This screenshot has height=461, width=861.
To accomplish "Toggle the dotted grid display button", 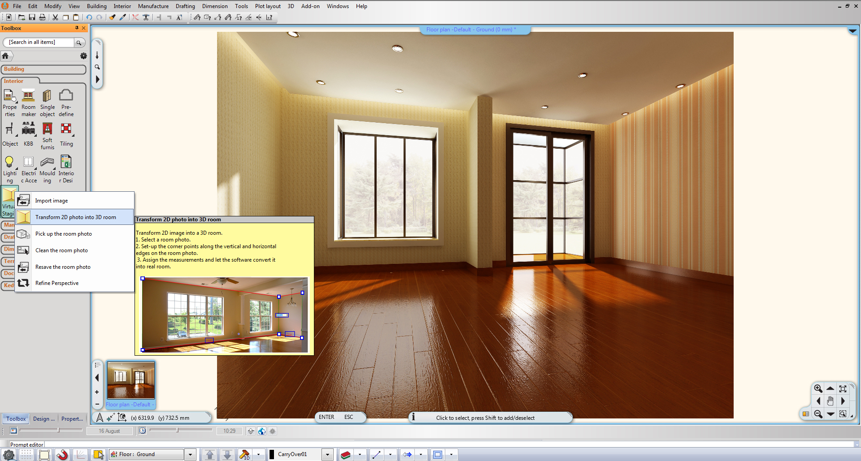I will [26, 455].
